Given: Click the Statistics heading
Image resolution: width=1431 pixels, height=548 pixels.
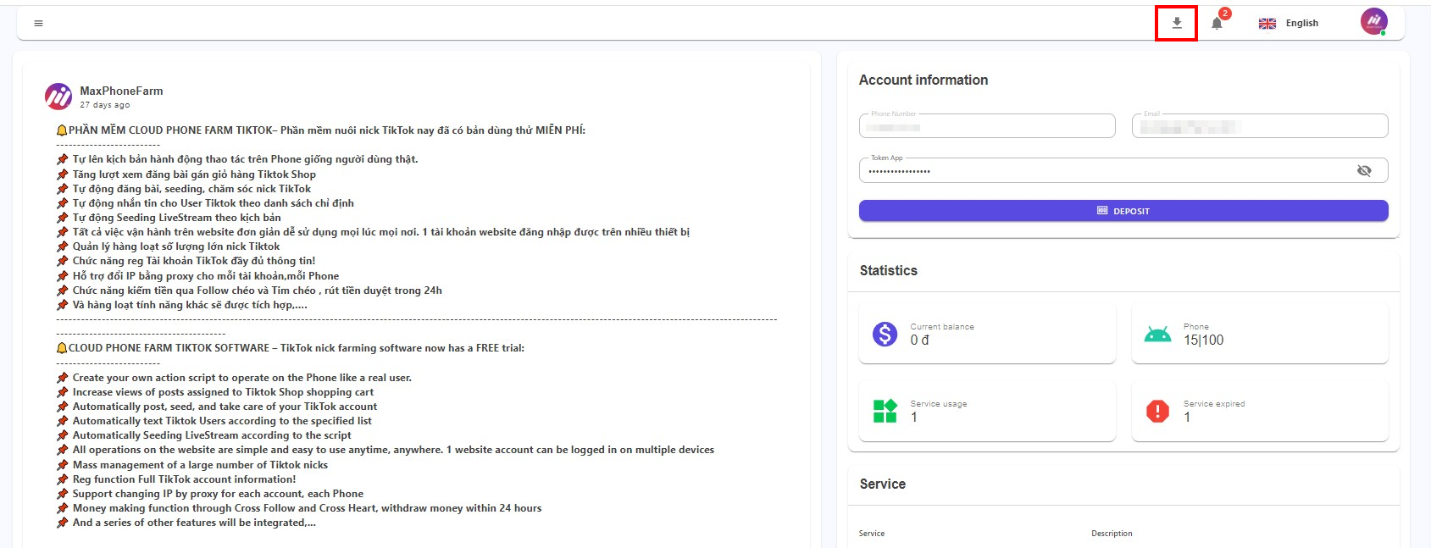Looking at the screenshot, I should [888, 270].
